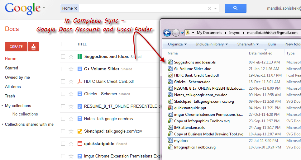Open the Gtricks - Schemer document link

point(101,94)
